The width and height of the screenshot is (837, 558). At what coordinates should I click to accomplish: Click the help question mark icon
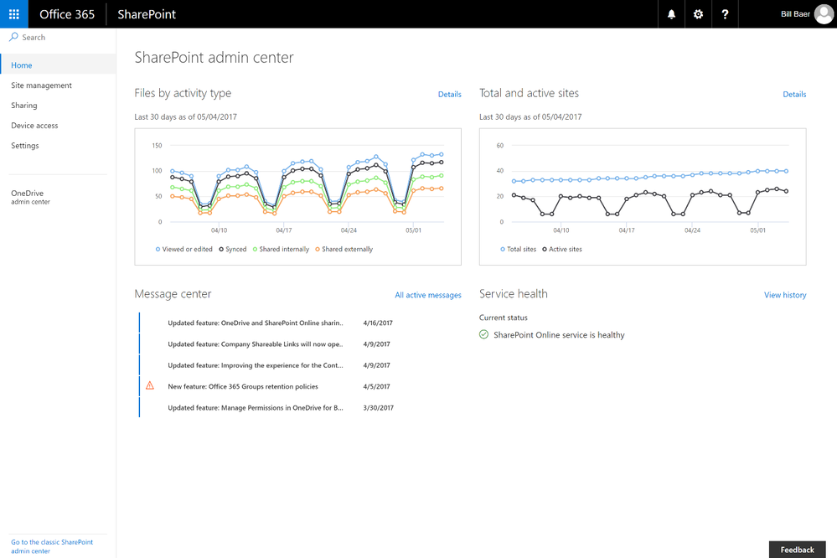tap(725, 14)
